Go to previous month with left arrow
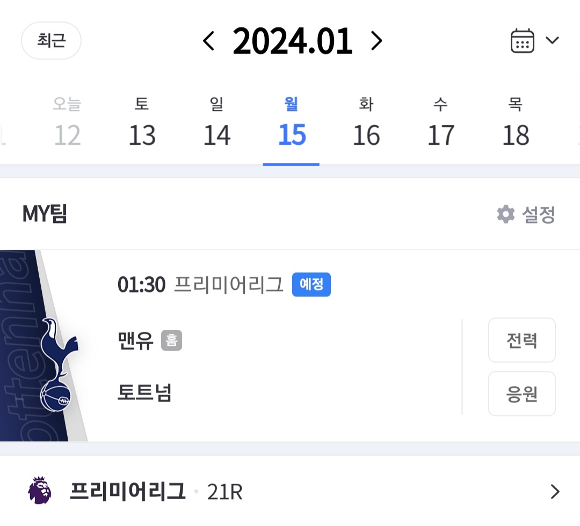Viewport: 580px width, 526px height. (208, 41)
